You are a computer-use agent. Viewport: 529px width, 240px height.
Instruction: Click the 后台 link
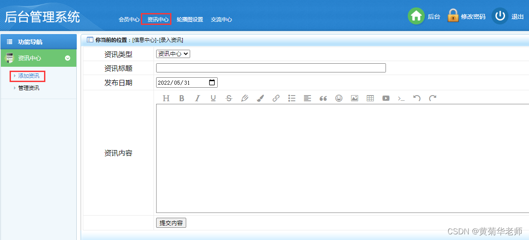(x=433, y=17)
